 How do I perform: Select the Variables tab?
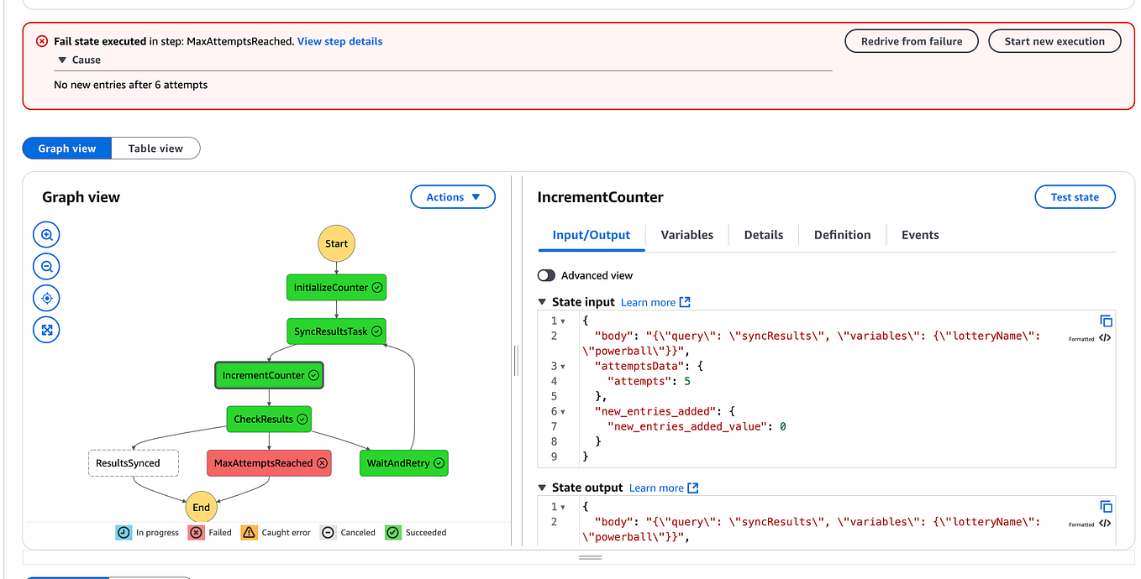[x=687, y=234]
